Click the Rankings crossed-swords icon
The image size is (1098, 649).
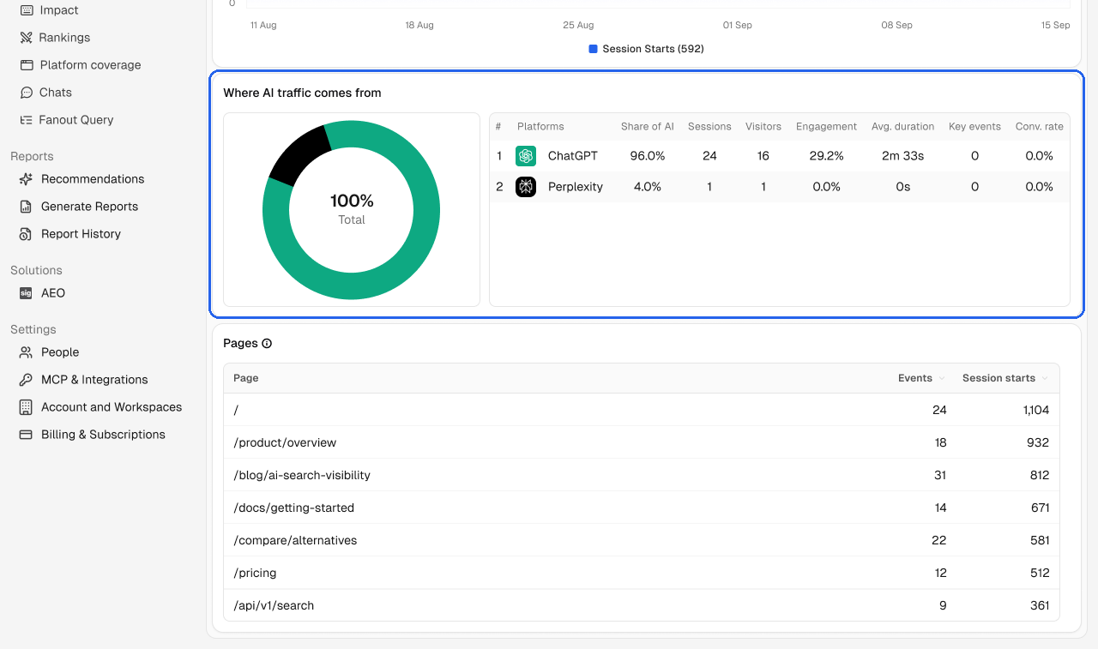click(26, 38)
